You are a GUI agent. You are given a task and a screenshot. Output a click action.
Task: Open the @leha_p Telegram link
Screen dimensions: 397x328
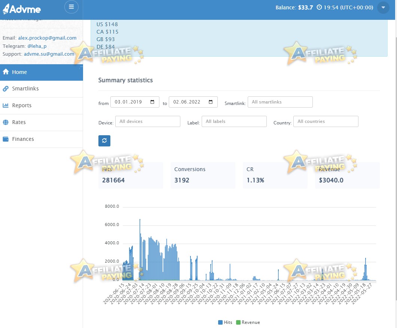(x=37, y=46)
